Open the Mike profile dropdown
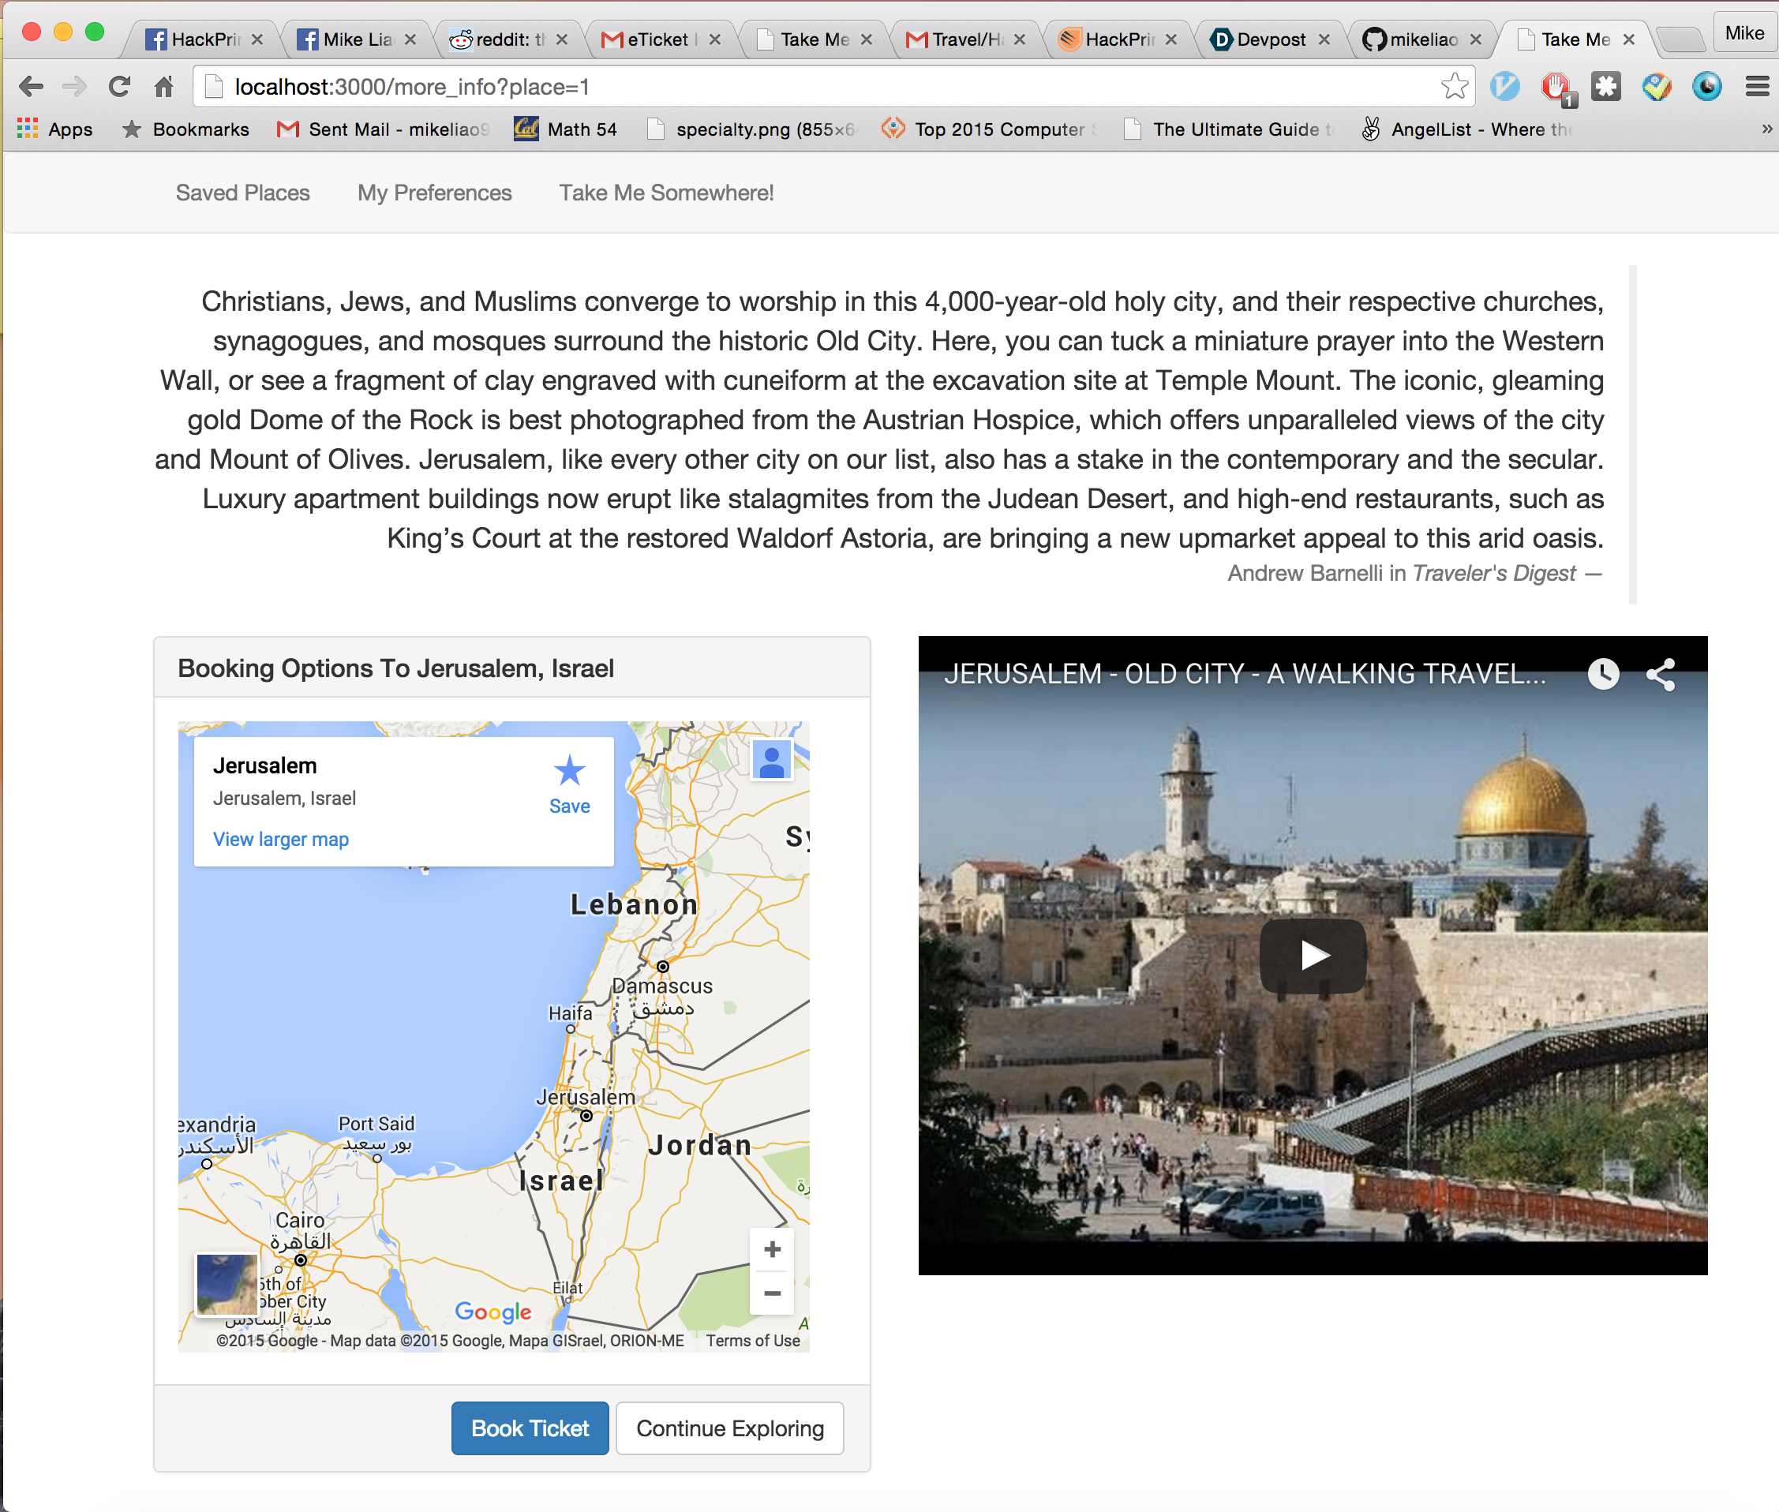The image size is (1779, 1512). coord(1743,33)
